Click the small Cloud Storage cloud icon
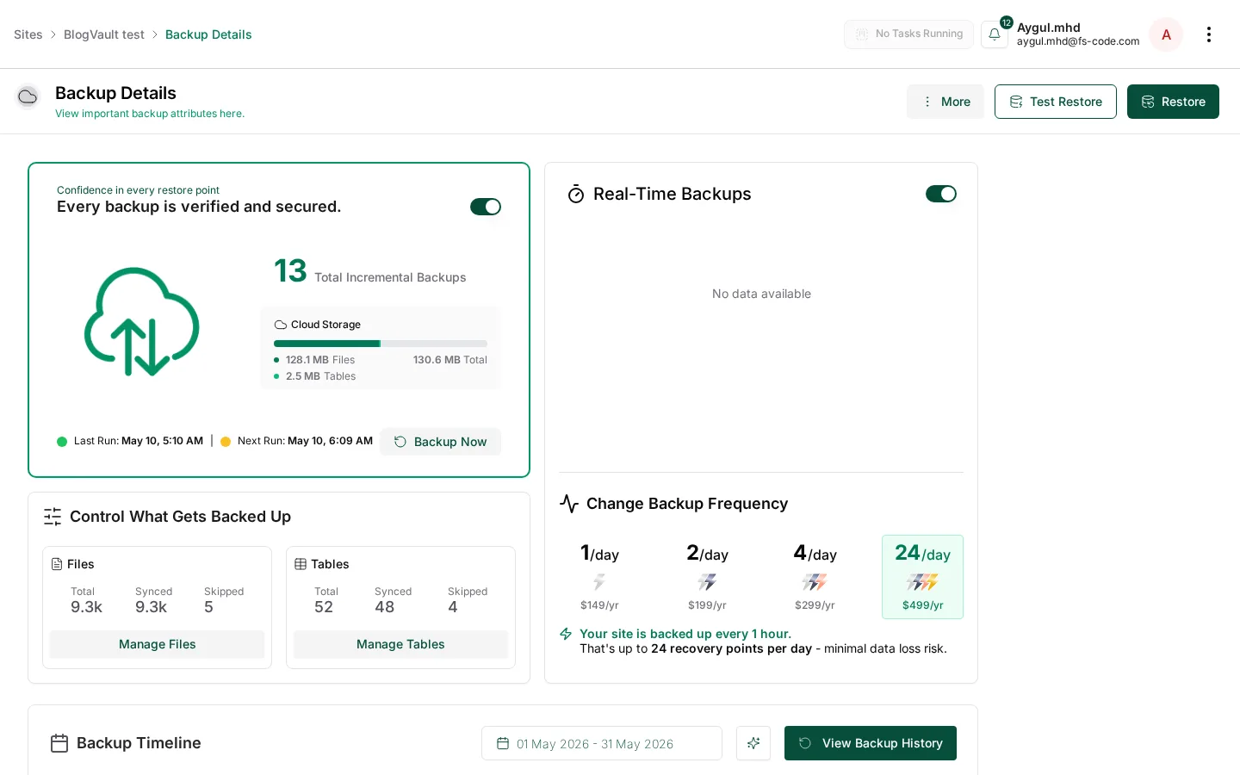Viewport: 1240px width, 775px height. coord(281,325)
